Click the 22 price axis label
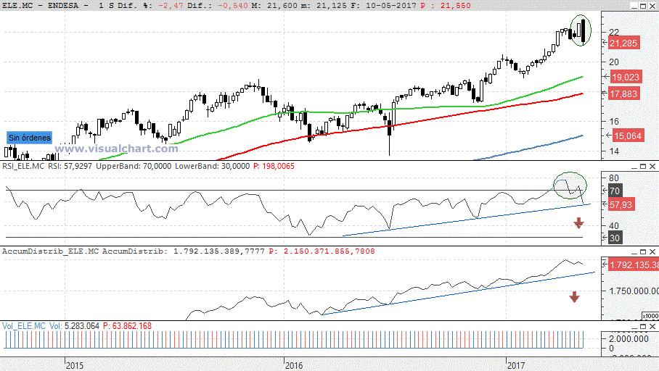The image size is (659, 371). pyautogui.click(x=614, y=33)
